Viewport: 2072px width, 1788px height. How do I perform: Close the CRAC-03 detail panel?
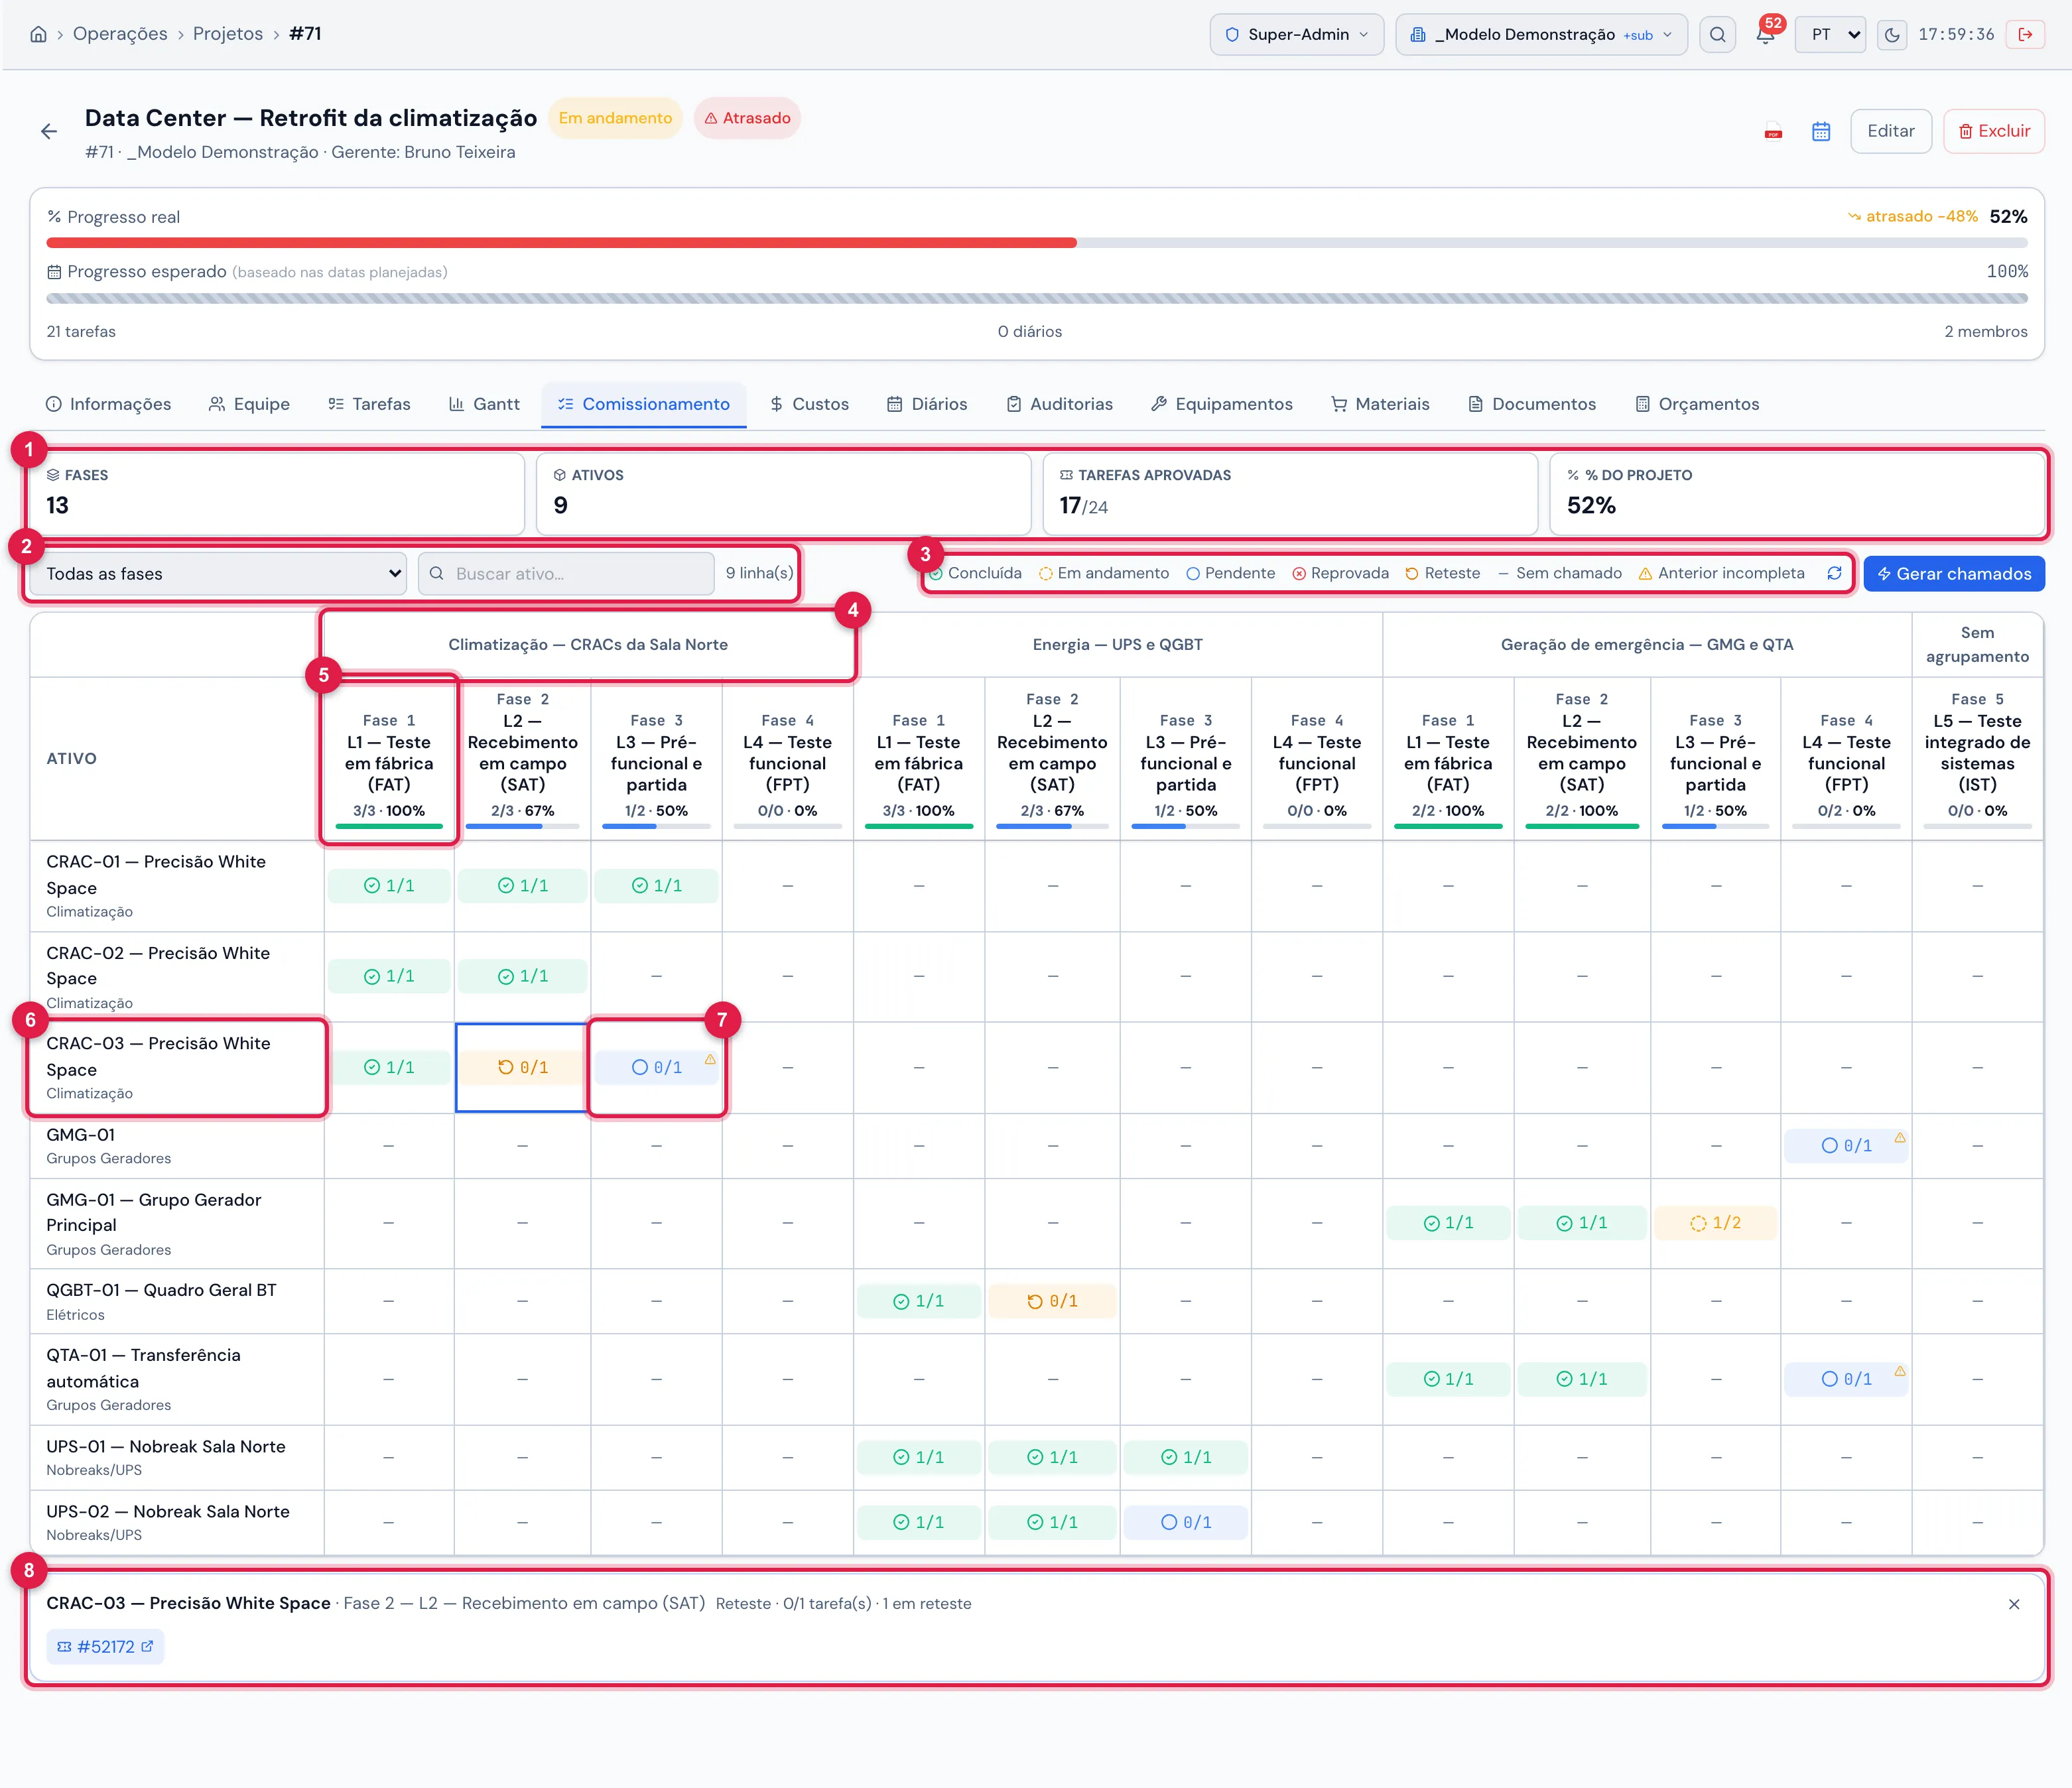pyautogui.click(x=2014, y=1604)
